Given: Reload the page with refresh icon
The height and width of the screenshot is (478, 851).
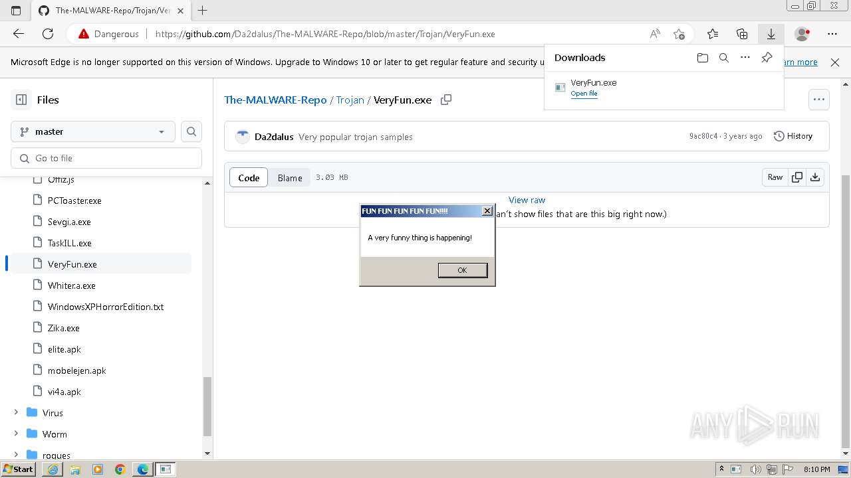Looking at the screenshot, I should click(48, 34).
